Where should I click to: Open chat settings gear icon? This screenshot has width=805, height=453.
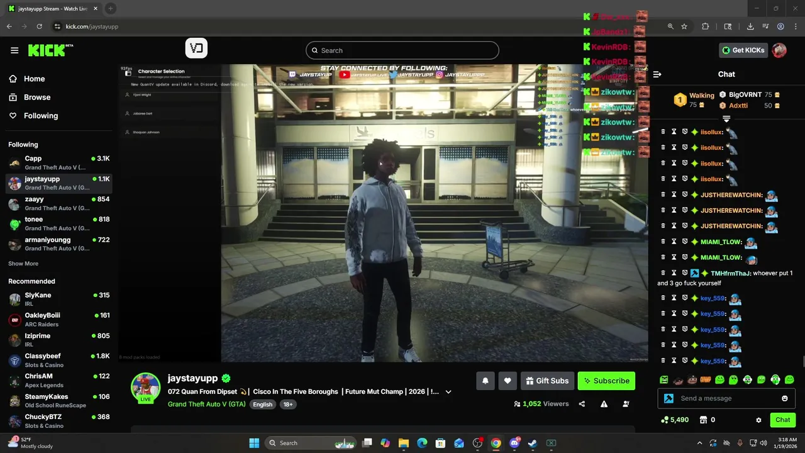click(x=758, y=420)
